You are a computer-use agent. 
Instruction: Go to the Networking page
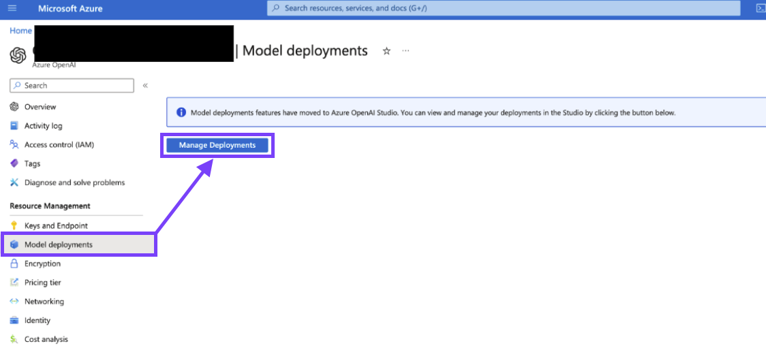tap(44, 302)
